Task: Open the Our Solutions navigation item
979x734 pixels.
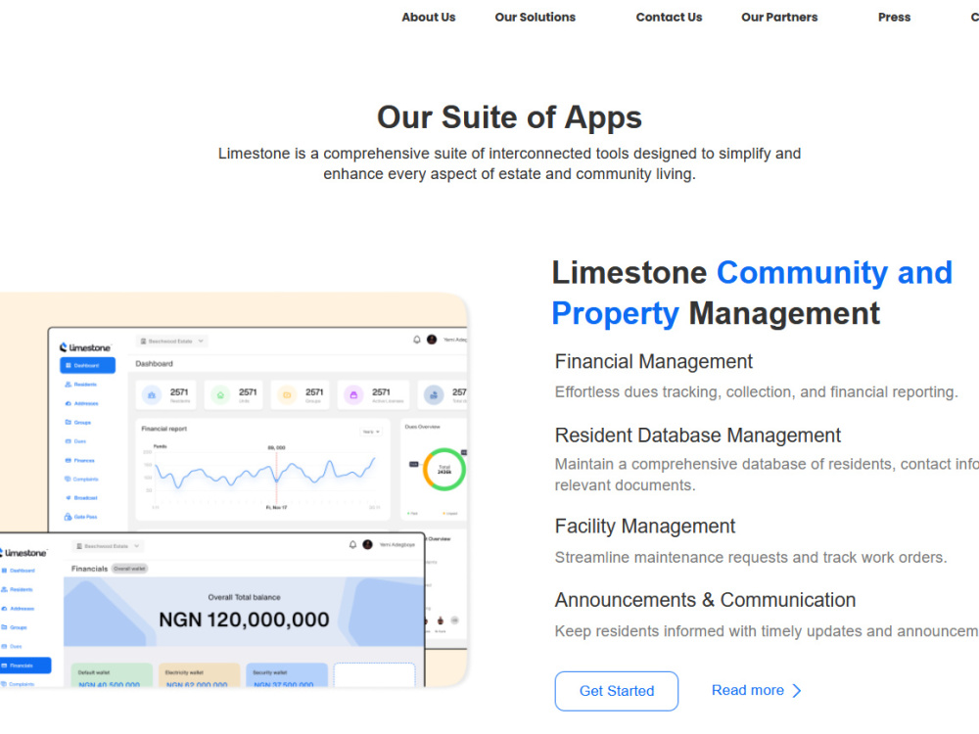Action: 536,18
